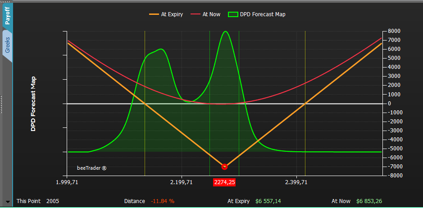The width and height of the screenshot is (423, 208).
Task: Click the 2.399,71 x-axis label
Action: point(296,182)
